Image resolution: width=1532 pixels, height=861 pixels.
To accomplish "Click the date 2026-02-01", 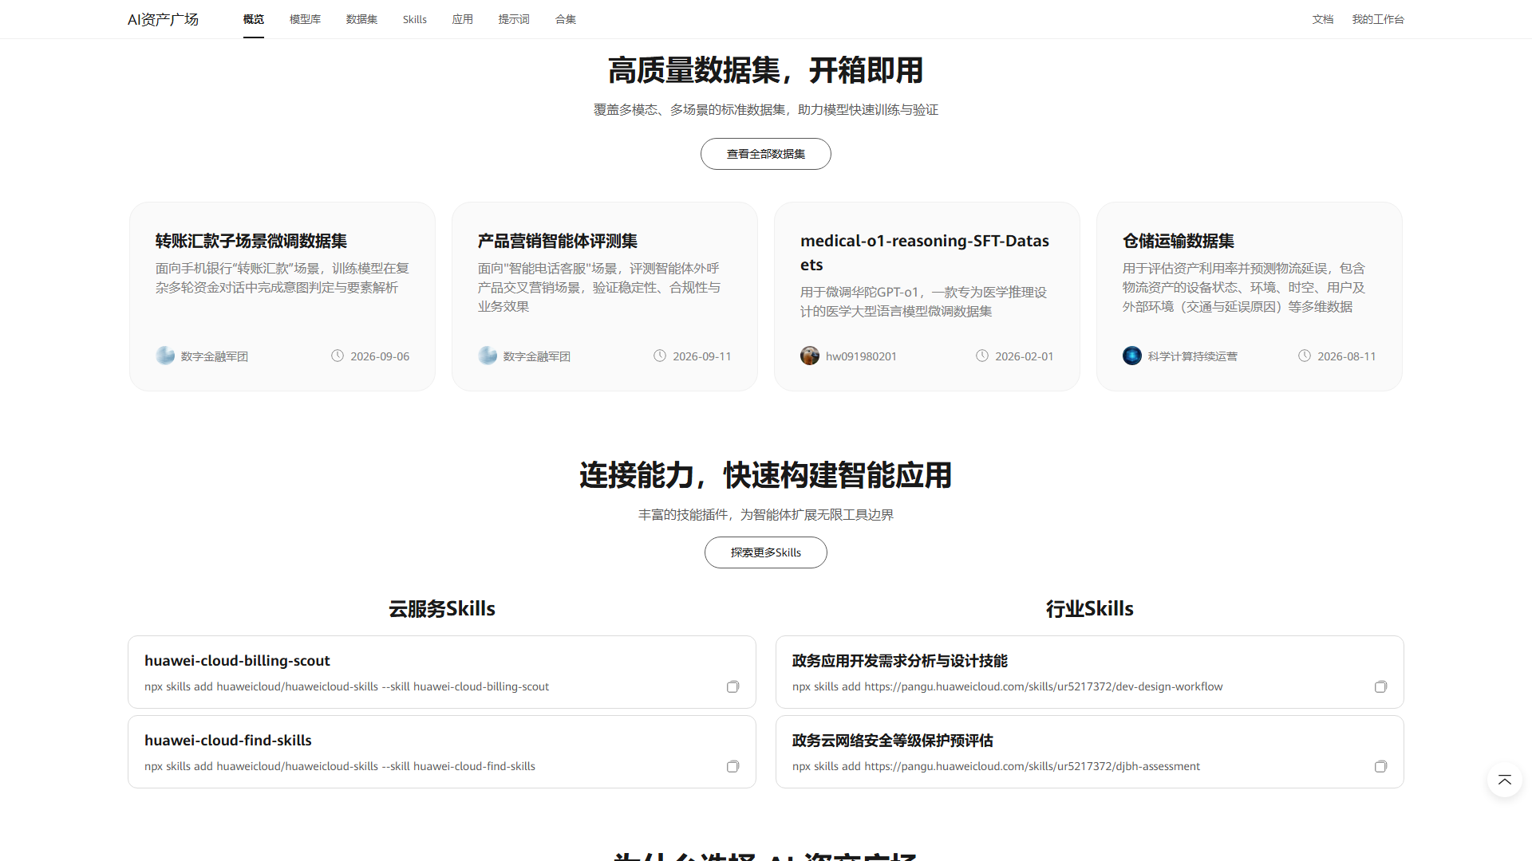I will 1025,356.
